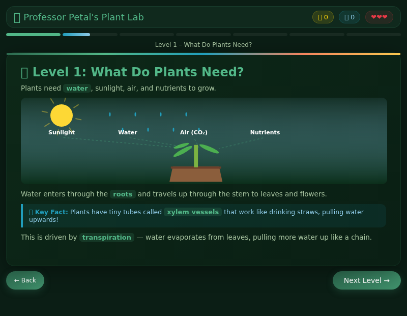The width and height of the screenshot is (407, 316).
Task: Click the 'Sunlight' label in the diagram
Action: (61, 132)
